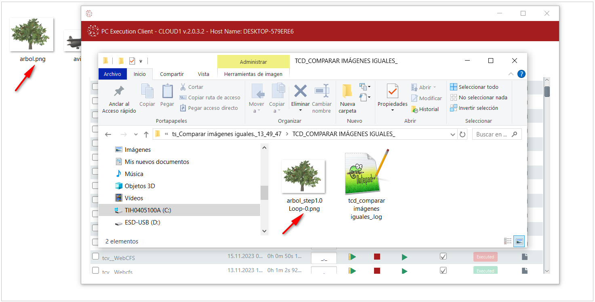Click the Propiedades icon in ribbon

[x=392, y=92]
